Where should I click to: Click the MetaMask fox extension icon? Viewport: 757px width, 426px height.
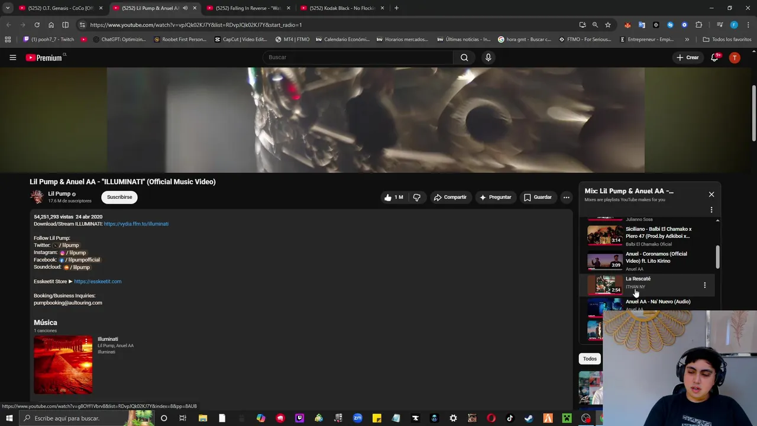627,25
